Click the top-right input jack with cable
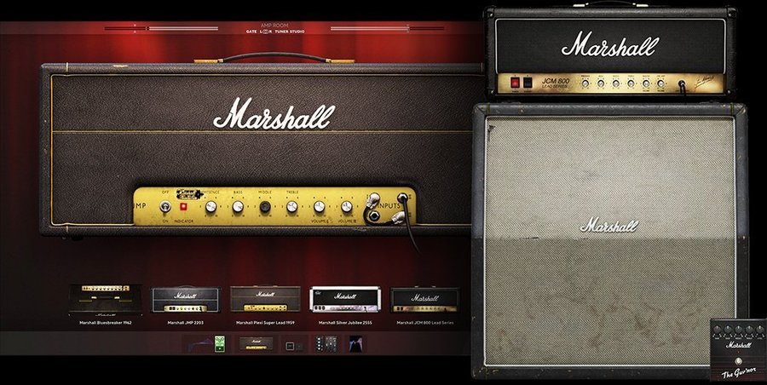767x385 pixels. point(402,198)
